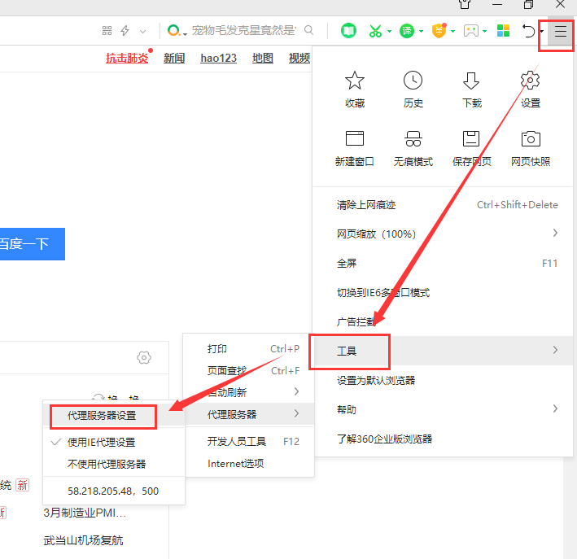577x559 pixels.
Task: Open Settings gear icon in menu
Action: [x=531, y=80]
